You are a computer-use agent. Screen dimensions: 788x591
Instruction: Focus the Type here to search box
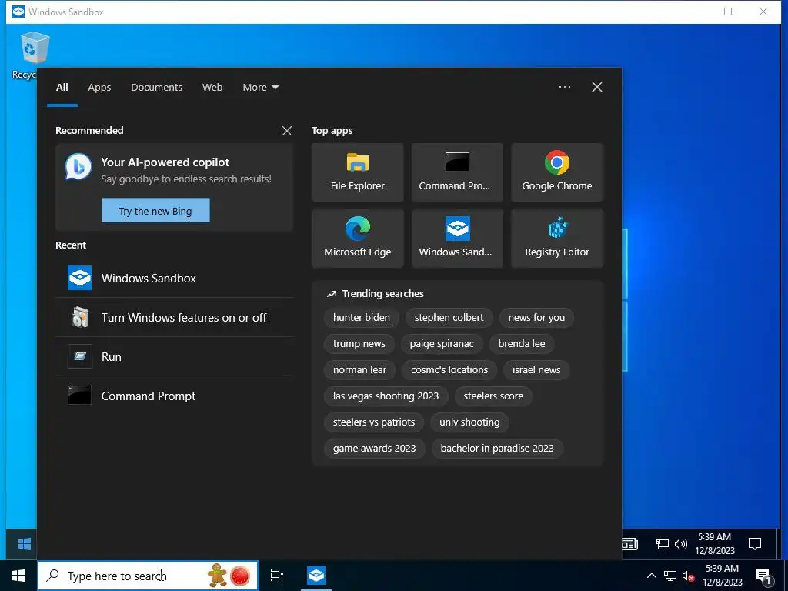click(x=148, y=576)
